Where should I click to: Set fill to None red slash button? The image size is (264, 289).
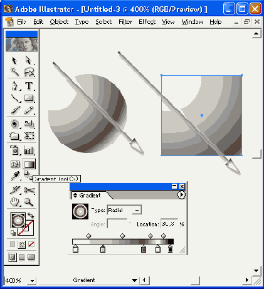(31, 244)
